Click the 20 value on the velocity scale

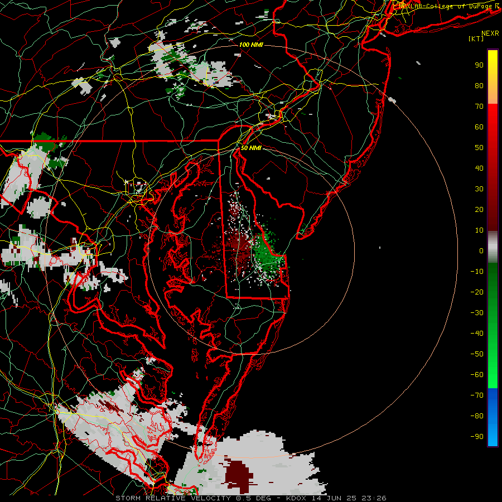point(479,210)
